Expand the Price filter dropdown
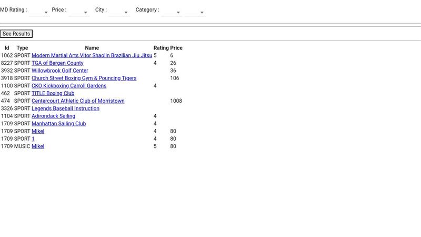Image resolution: width=421 pixels, height=237 pixels. [x=79, y=11]
